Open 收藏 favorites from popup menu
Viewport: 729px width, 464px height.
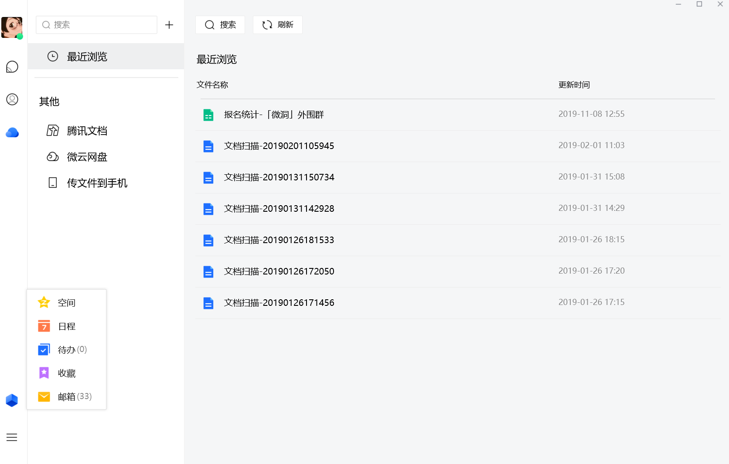click(66, 373)
